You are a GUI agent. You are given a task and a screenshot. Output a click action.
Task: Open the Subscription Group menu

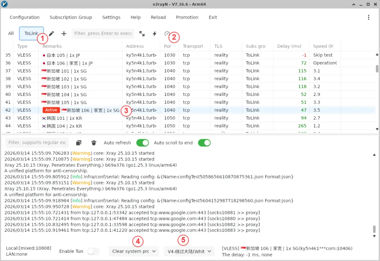click(x=71, y=17)
